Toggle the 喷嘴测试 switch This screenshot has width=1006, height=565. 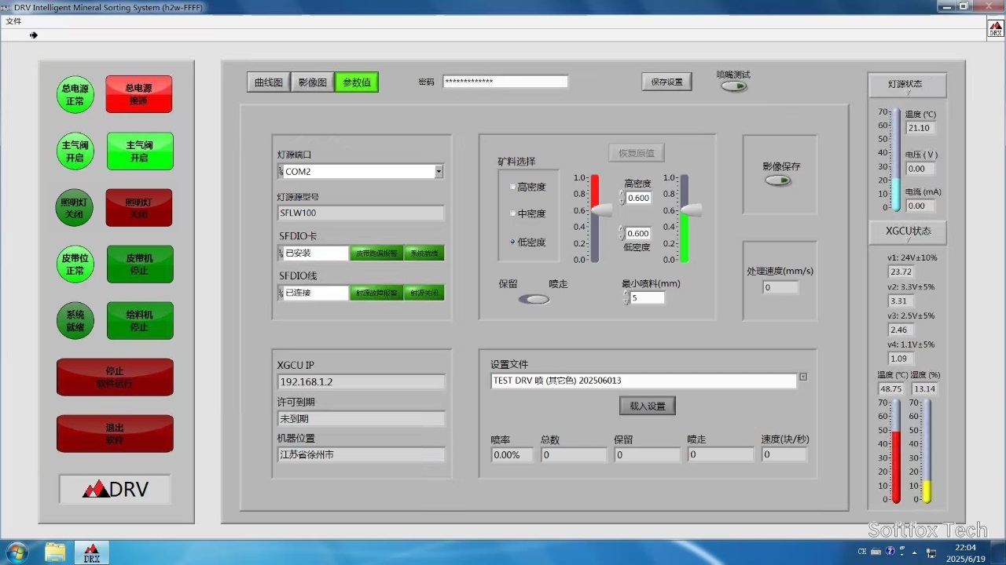(732, 85)
